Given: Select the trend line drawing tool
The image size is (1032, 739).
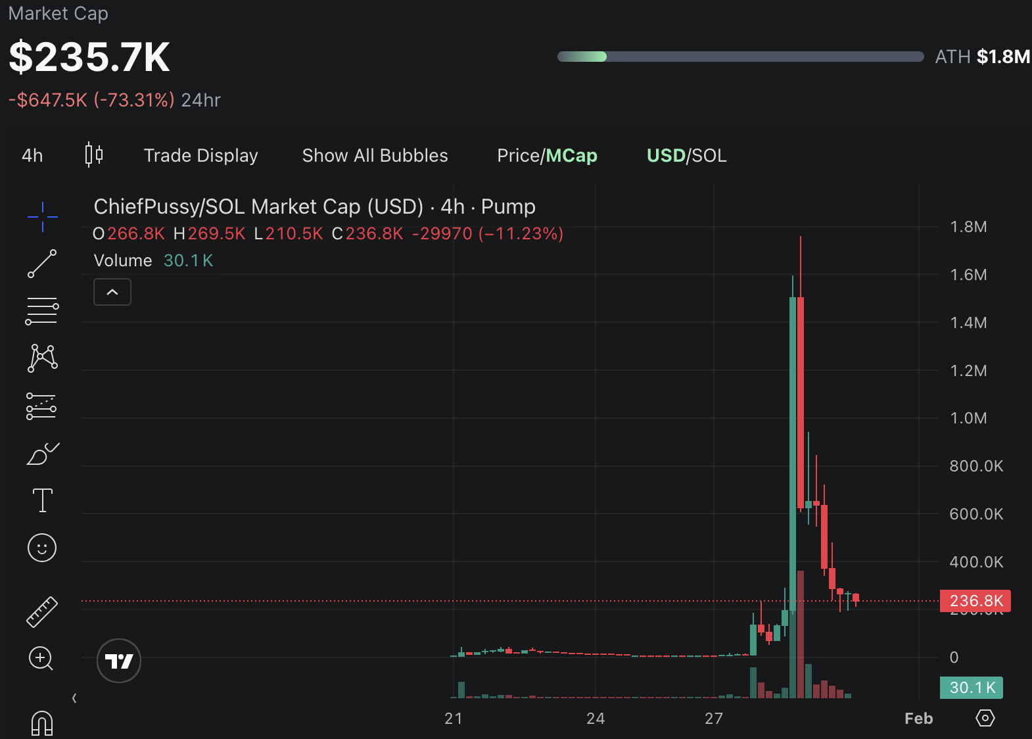Looking at the screenshot, I should pos(42,264).
